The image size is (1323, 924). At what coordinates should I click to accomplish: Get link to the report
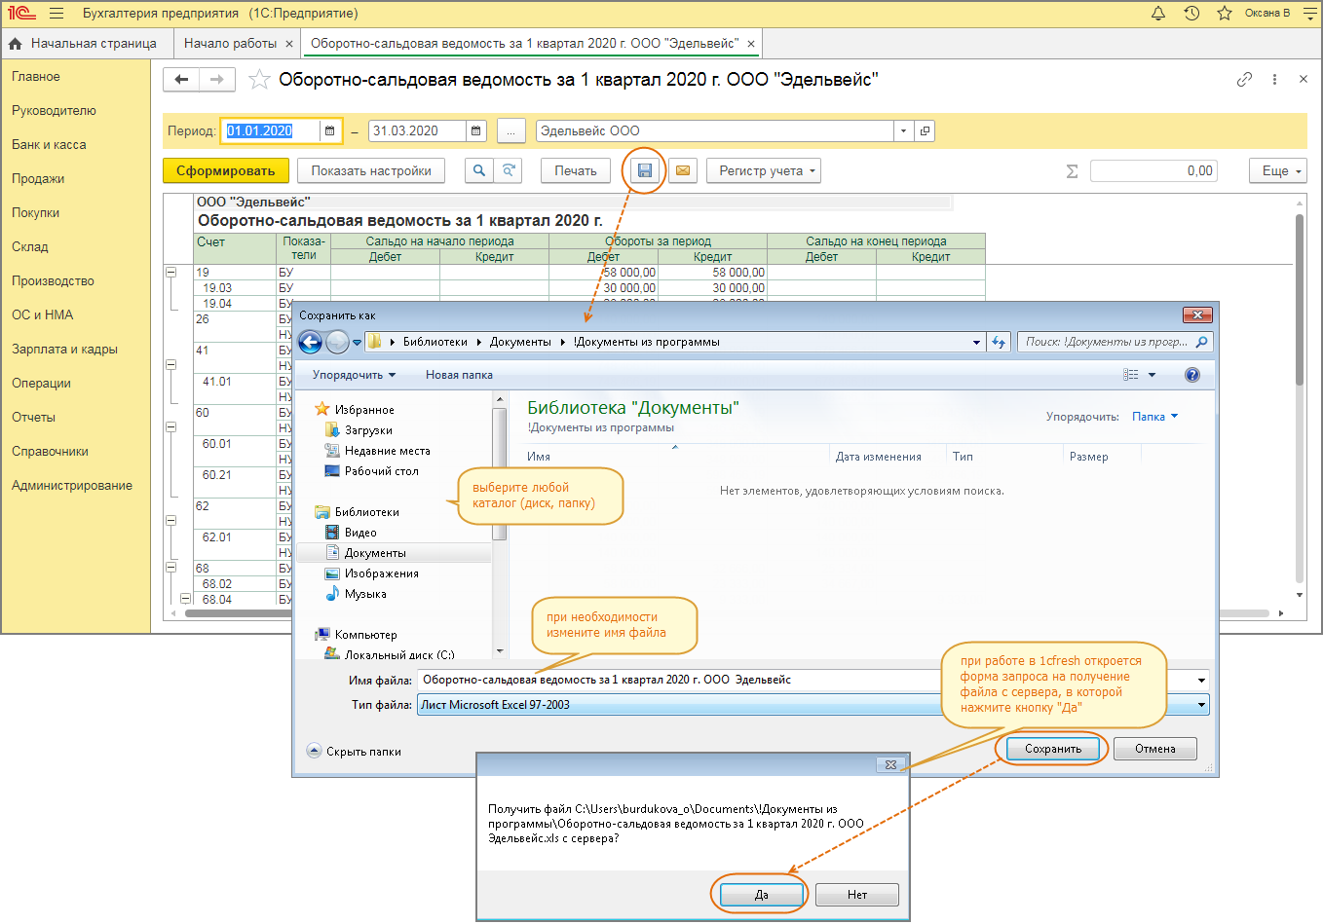coord(1244,80)
